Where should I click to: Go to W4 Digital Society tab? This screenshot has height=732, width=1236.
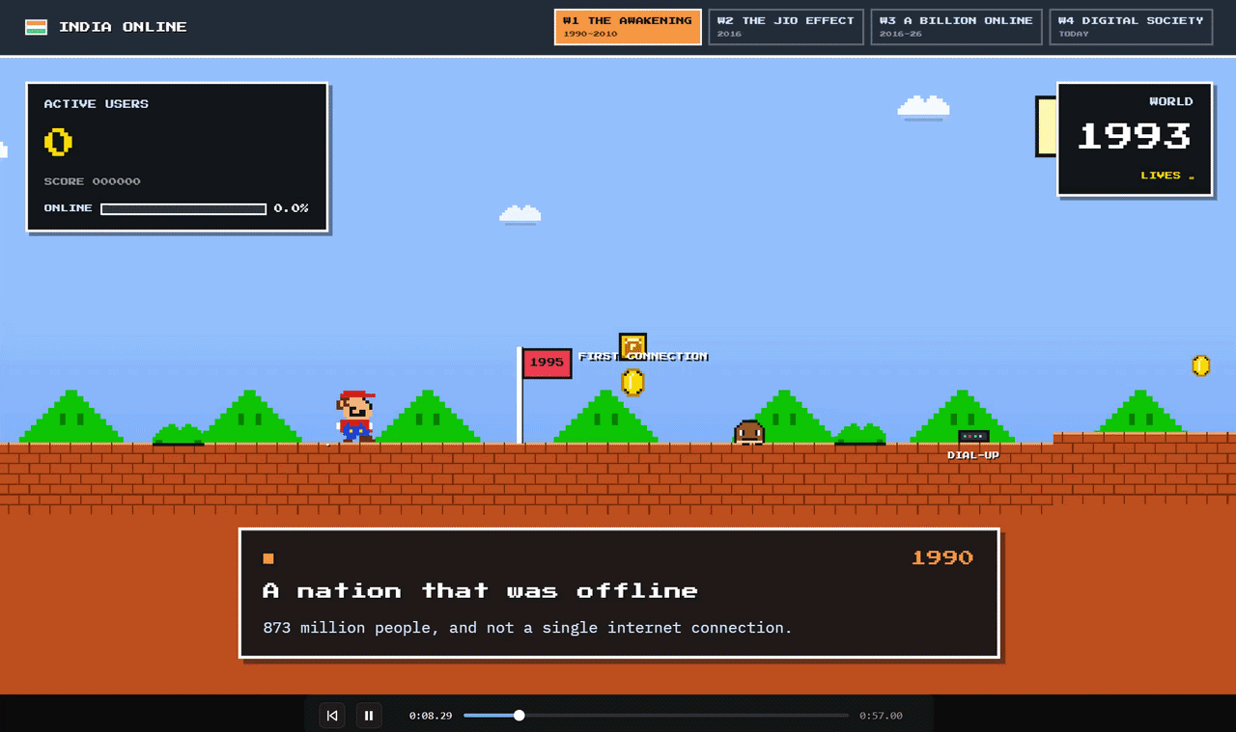(x=1131, y=27)
